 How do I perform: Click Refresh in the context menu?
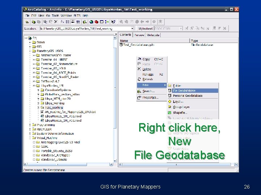pos(152,79)
